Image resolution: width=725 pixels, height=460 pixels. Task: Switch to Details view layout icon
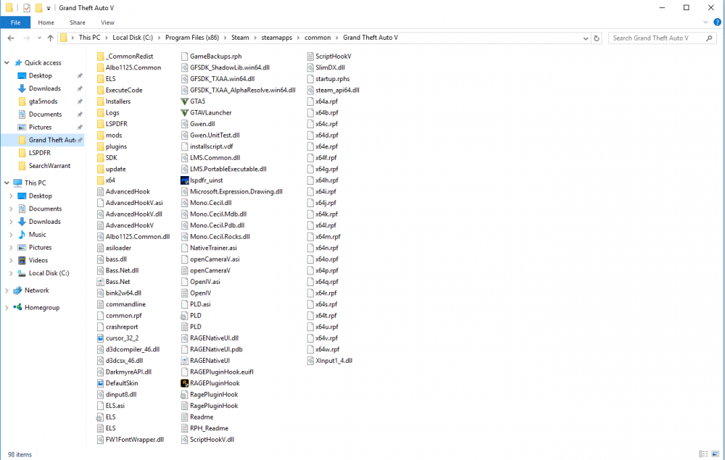click(x=703, y=454)
